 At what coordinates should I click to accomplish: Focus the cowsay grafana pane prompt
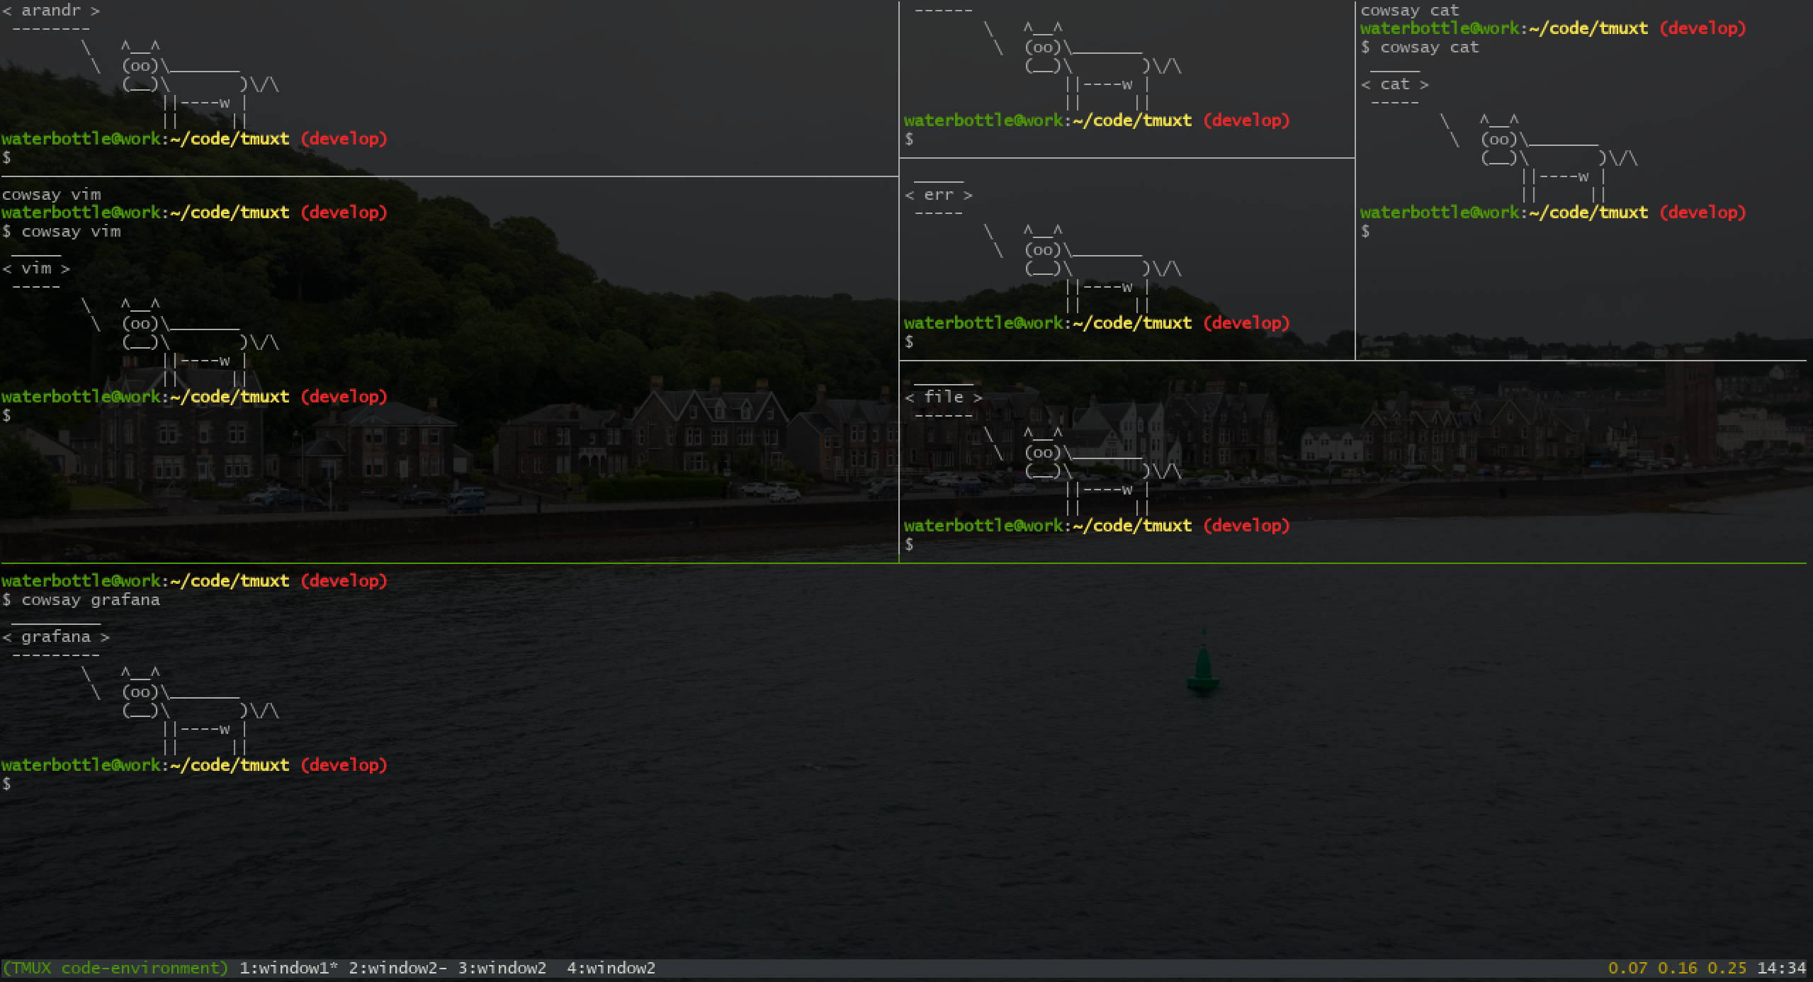[7, 784]
